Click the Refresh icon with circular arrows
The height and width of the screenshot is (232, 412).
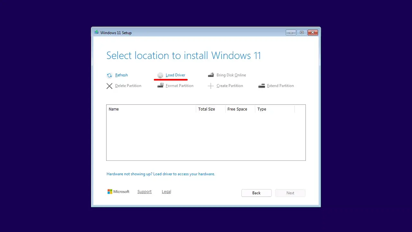[109, 75]
